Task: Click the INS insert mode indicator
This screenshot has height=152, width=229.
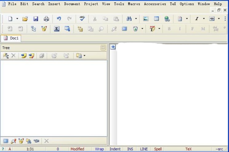Action: coord(130,149)
